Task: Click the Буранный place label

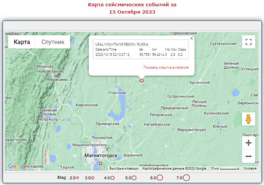Action: pos(133,155)
